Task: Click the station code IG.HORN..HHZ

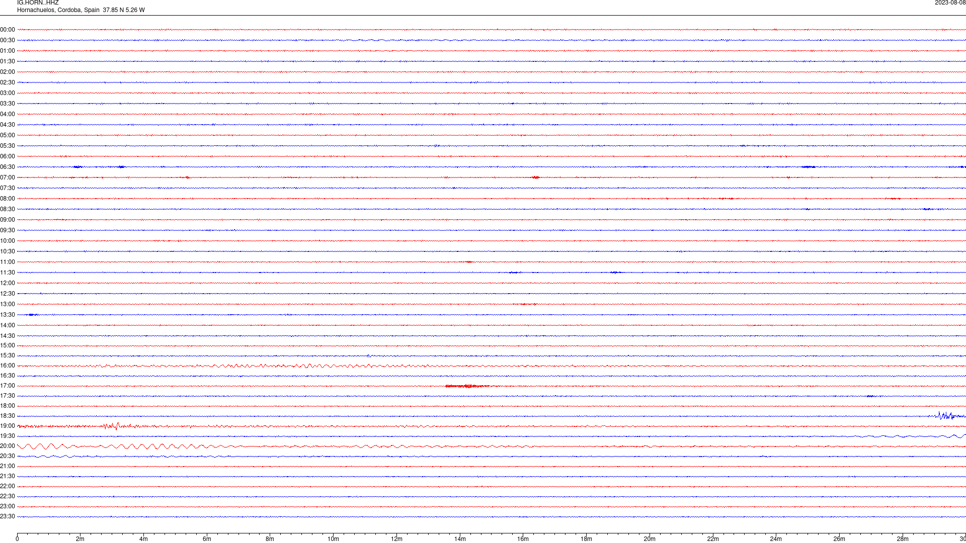Action: click(x=38, y=3)
